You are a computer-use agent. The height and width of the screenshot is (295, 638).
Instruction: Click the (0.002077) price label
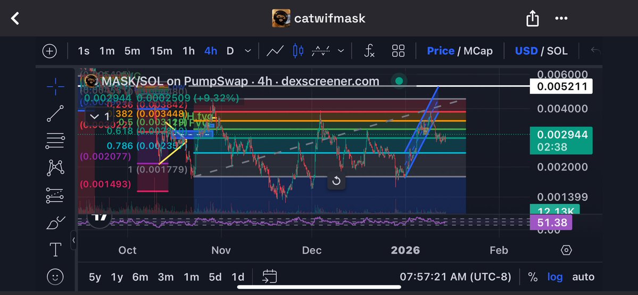[105, 156]
